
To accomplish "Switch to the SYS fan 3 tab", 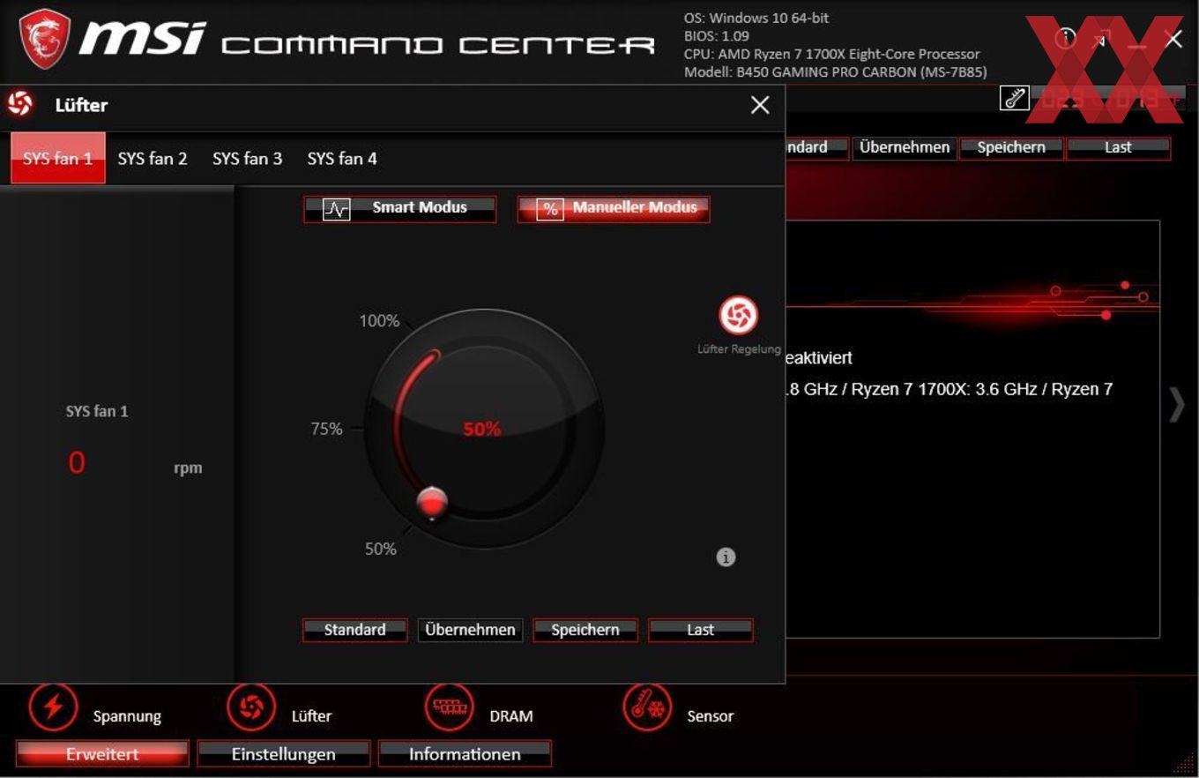I will (247, 159).
